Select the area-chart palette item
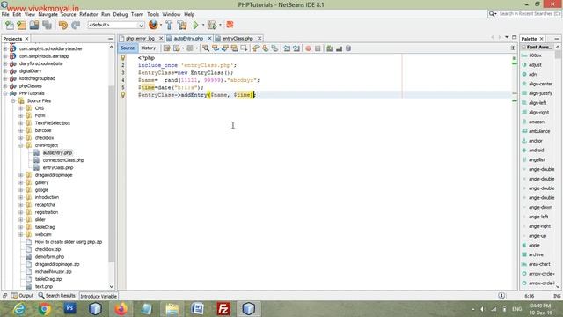Viewport: 563px width, 317px height. (539, 264)
